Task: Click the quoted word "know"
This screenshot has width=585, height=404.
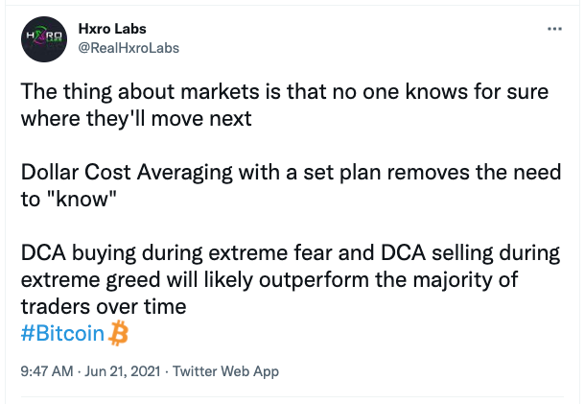Action: click(82, 199)
